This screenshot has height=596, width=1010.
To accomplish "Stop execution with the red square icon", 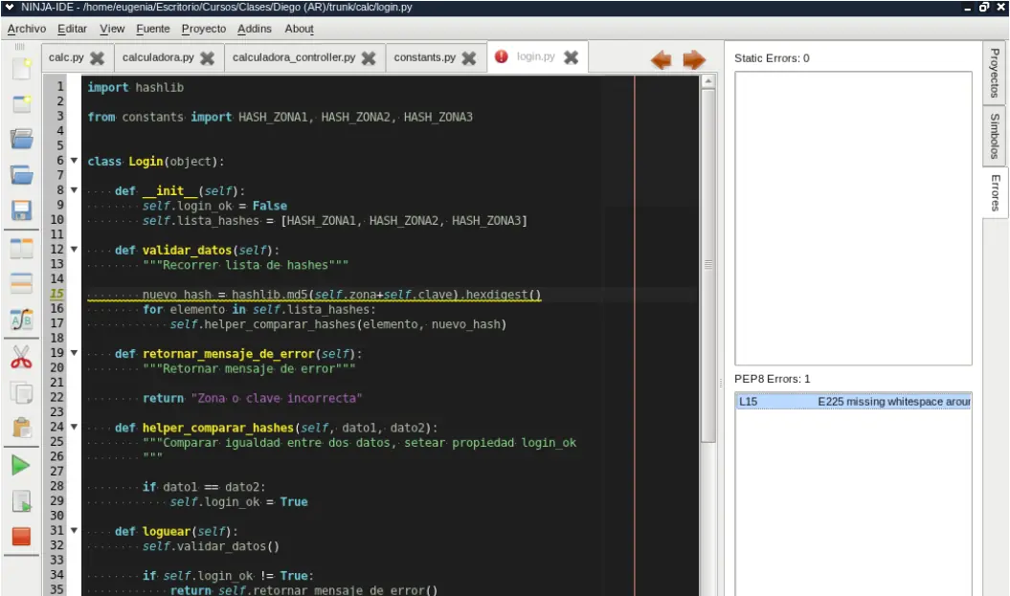I will tap(21, 536).
